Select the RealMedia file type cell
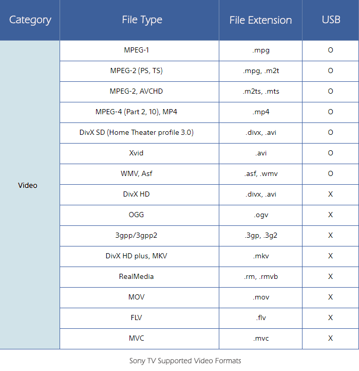Screen dimensions: 359x371 coord(137,277)
